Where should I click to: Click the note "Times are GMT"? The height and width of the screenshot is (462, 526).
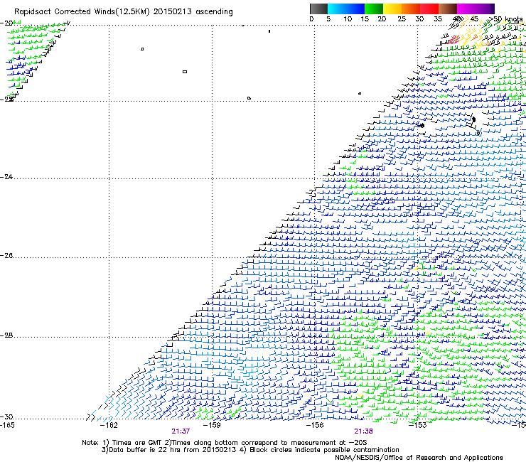click(x=136, y=443)
